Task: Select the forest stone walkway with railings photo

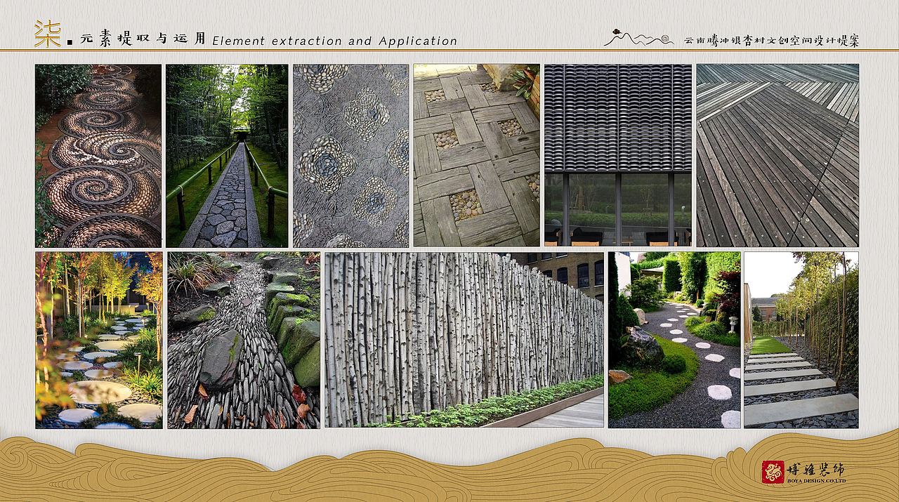Action: pos(227,155)
